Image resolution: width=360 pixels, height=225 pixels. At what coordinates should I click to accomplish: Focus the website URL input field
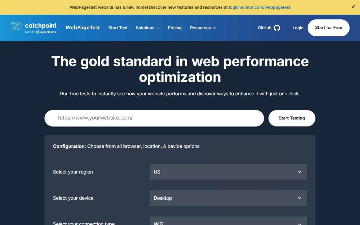[x=154, y=118]
